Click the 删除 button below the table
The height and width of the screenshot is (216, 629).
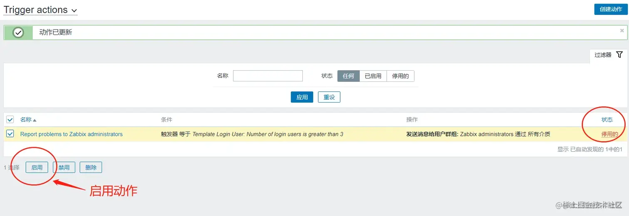(x=91, y=167)
